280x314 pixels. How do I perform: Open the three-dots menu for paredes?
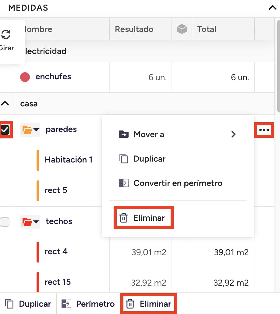point(264,130)
